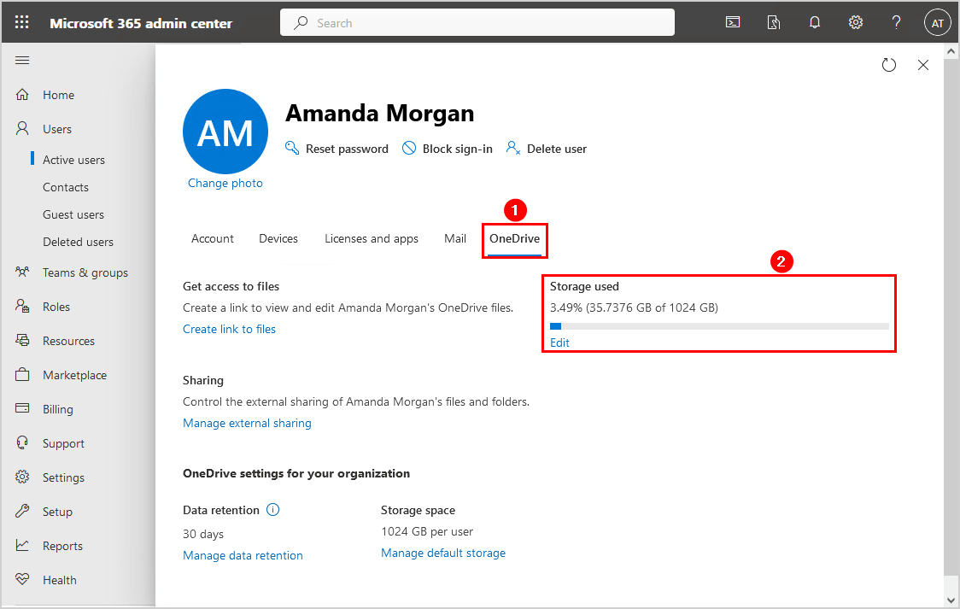Click the storage used progress bar
Viewport: 960px width, 609px height.
coord(719,326)
